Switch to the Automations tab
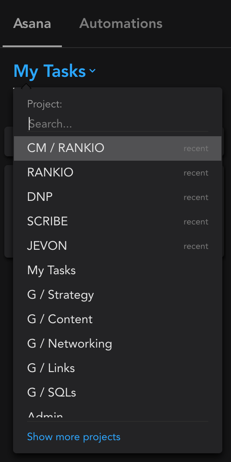 [121, 24]
